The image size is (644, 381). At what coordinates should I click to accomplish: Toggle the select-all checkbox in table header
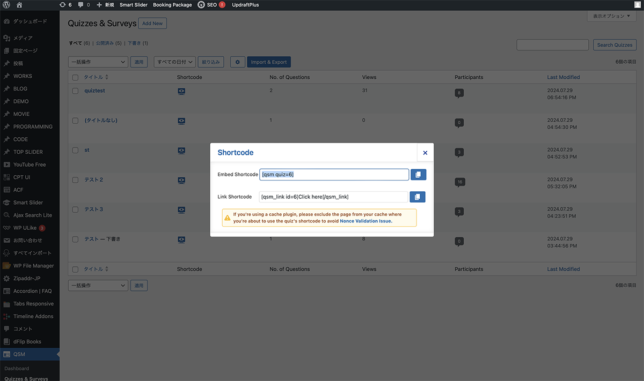coord(76,77)
